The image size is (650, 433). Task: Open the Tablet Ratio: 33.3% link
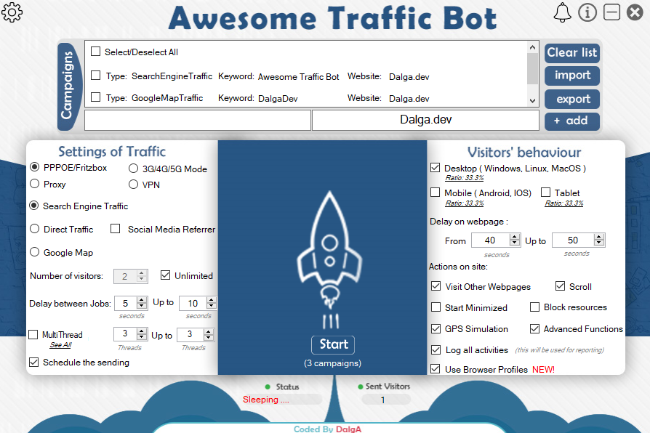[563, 203]
